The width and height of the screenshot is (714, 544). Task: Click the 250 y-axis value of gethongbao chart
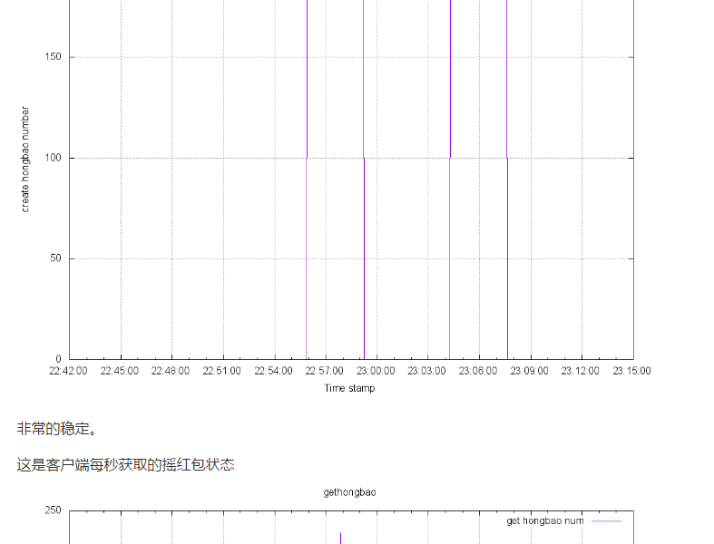click(53, 510)
